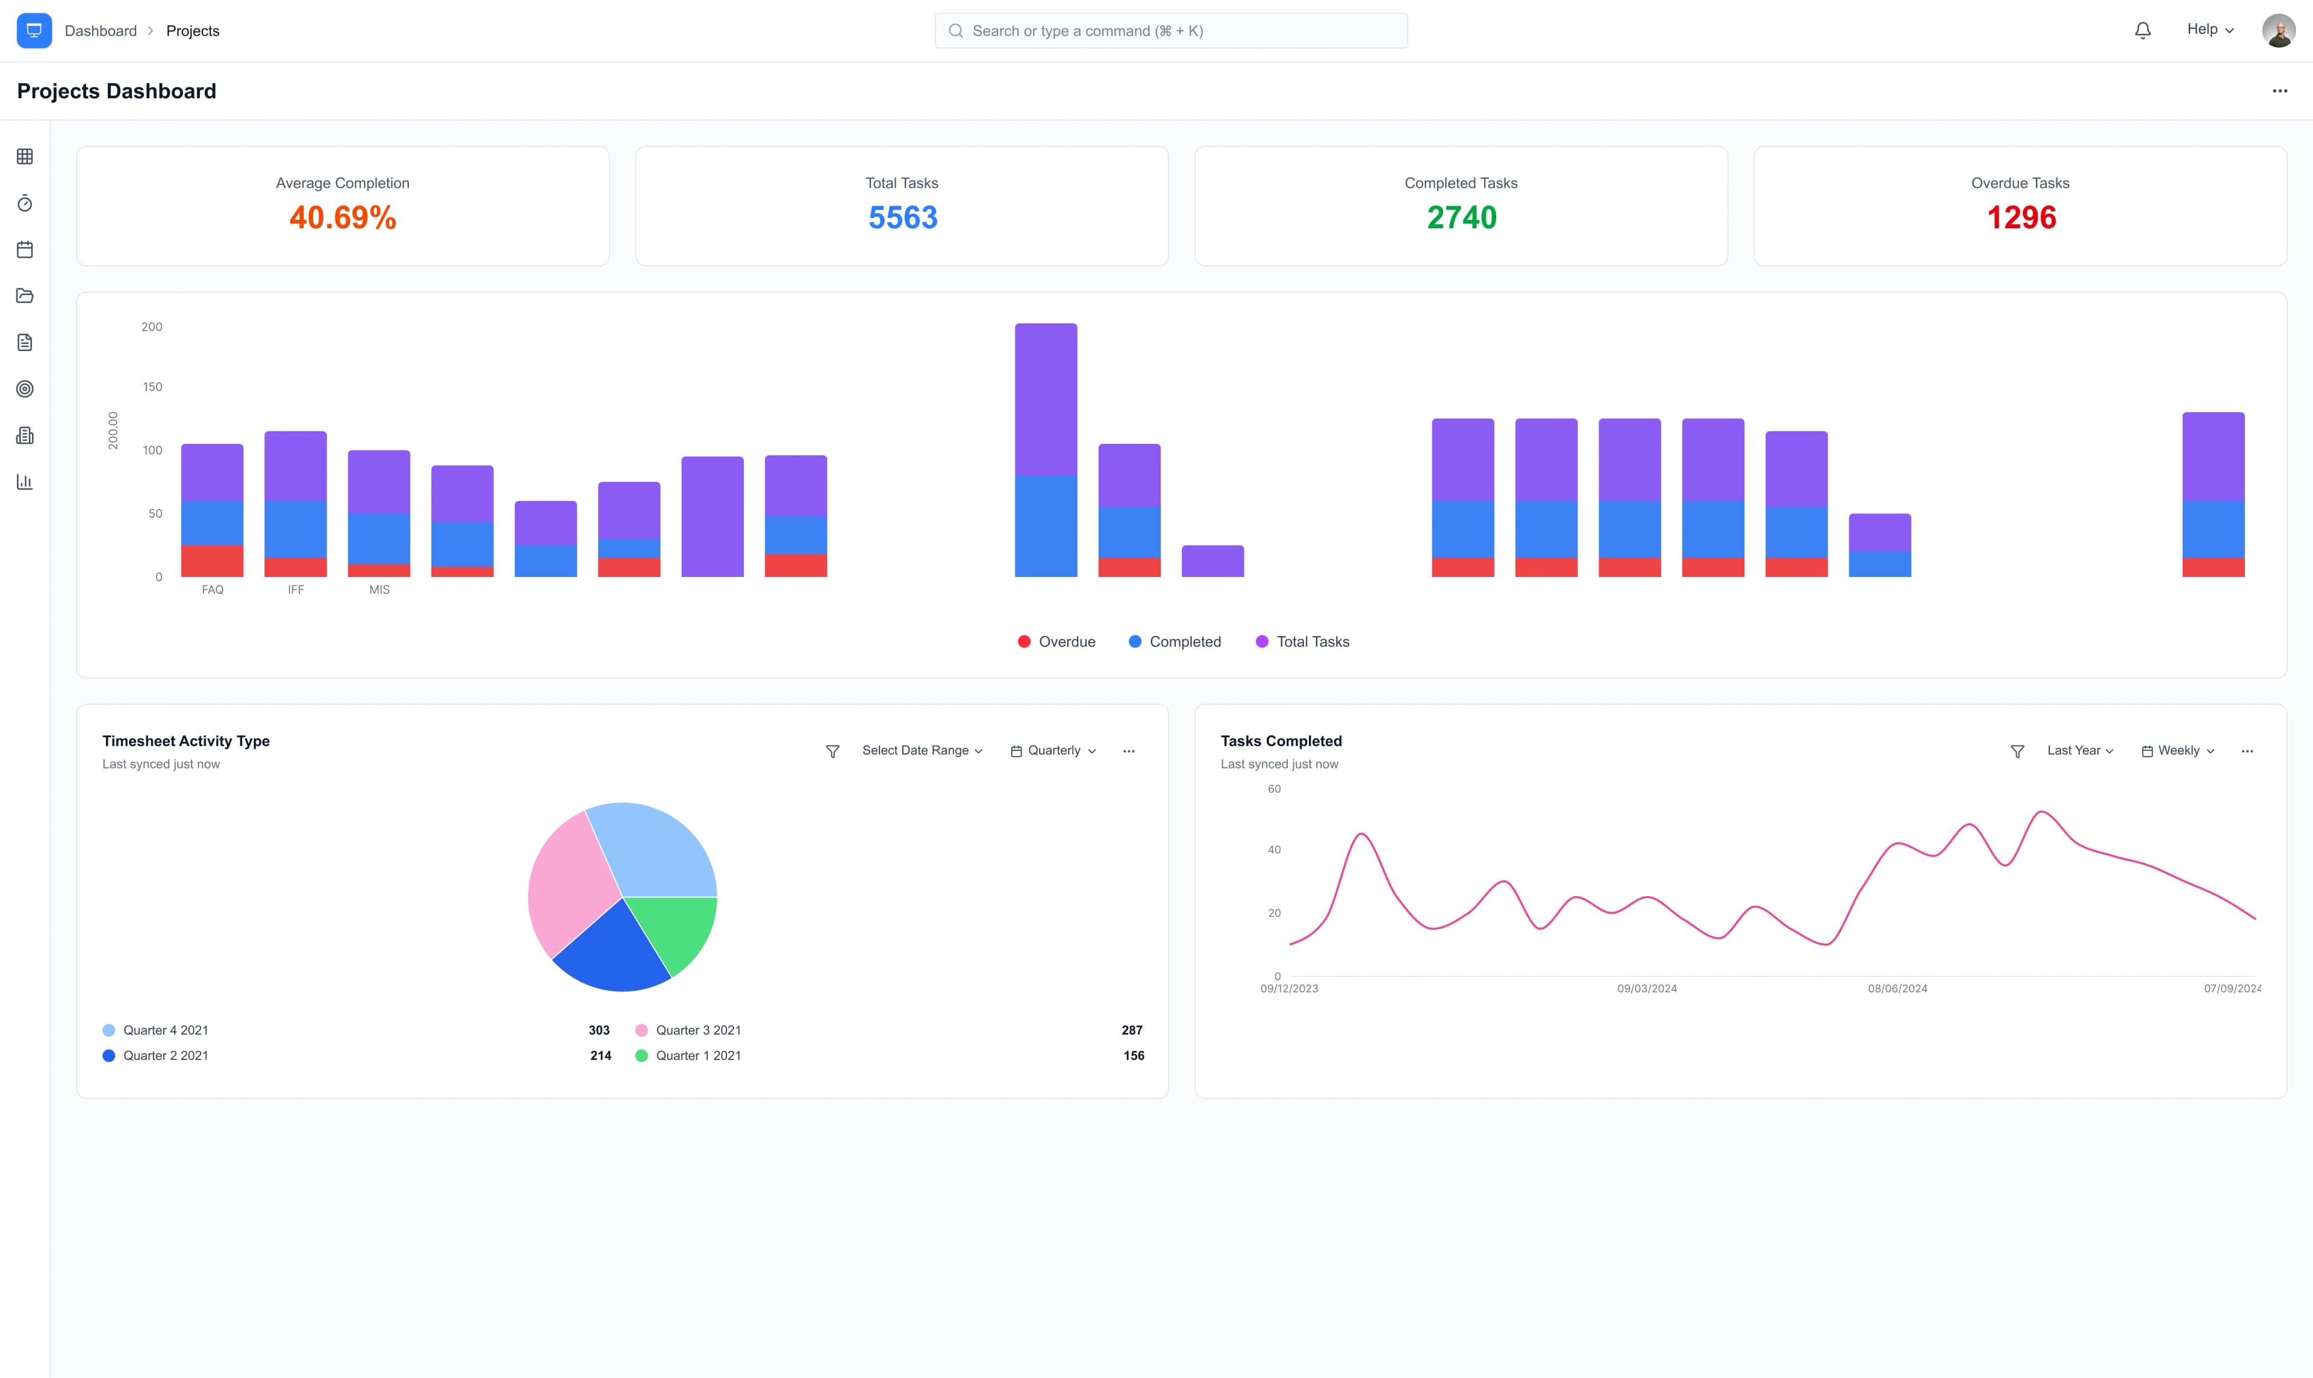
Task: Navigate to the Dashboard breadcrumb
Action: [x=100, y=30]
